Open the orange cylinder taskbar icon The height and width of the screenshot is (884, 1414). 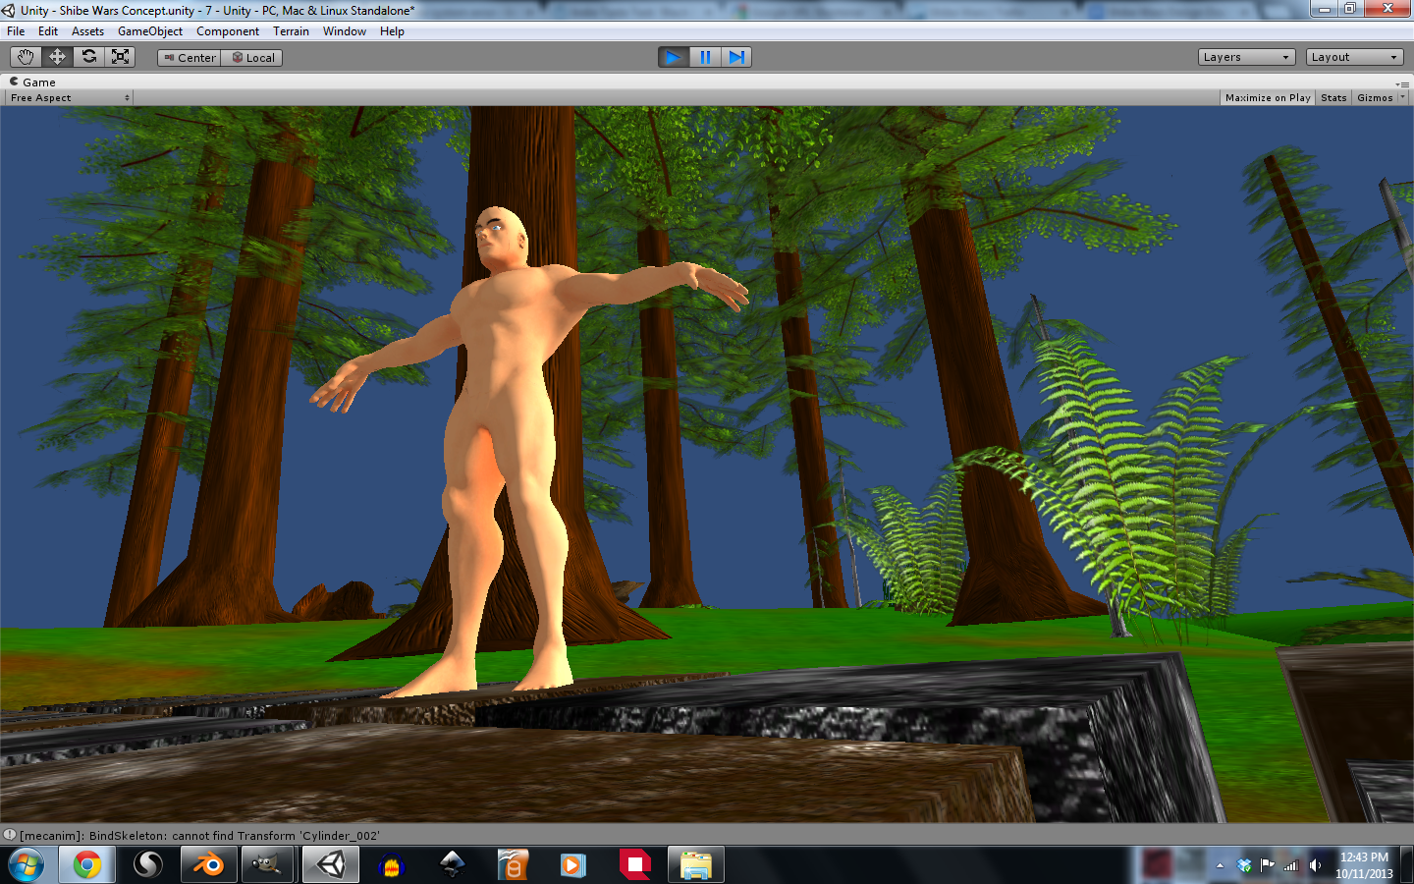[513, 865]
